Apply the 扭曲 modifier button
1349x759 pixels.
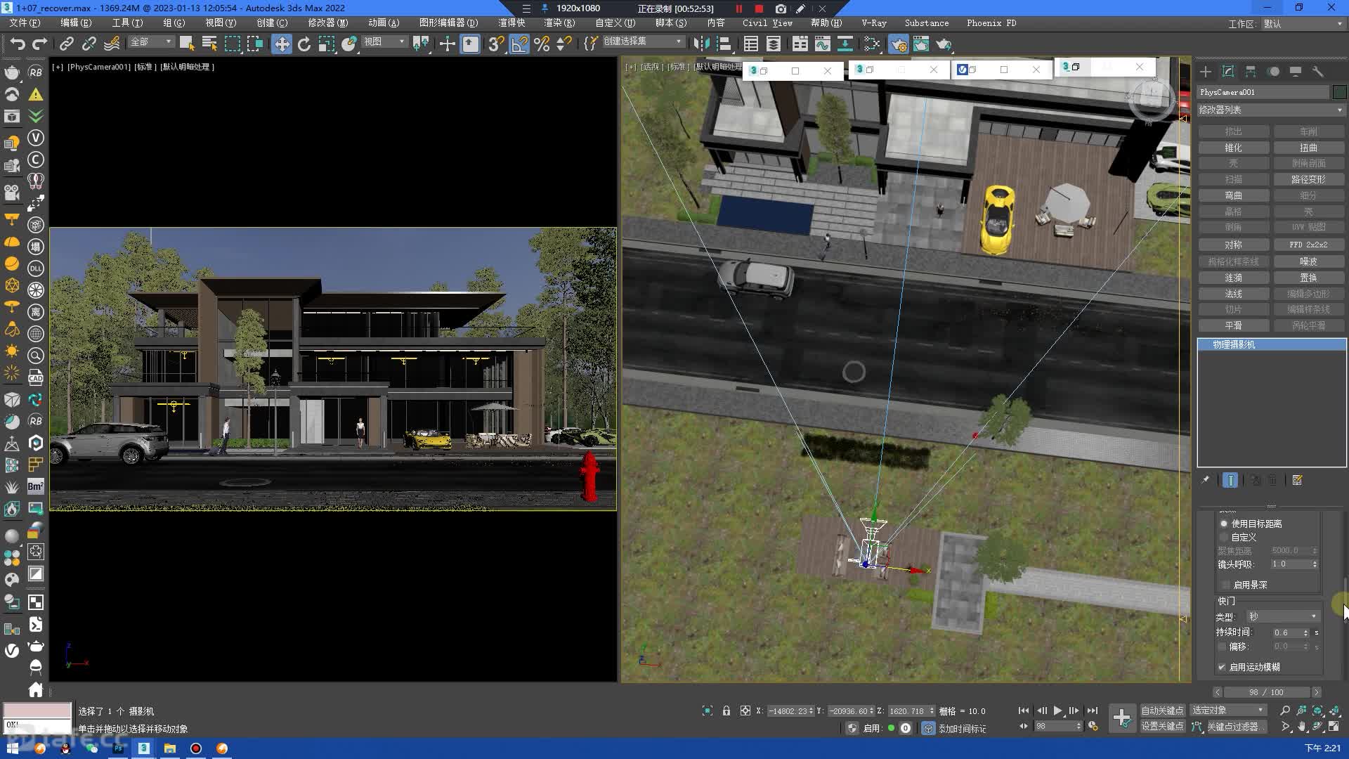1308,148
